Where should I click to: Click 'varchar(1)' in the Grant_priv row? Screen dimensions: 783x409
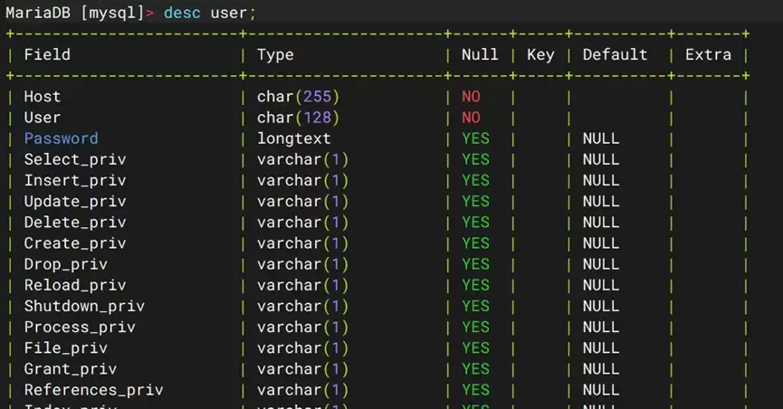tap(302, 369)
